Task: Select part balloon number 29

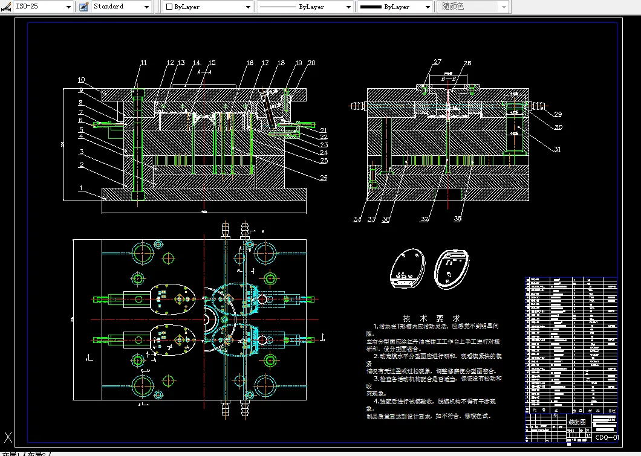Action: tap(558, 114)
